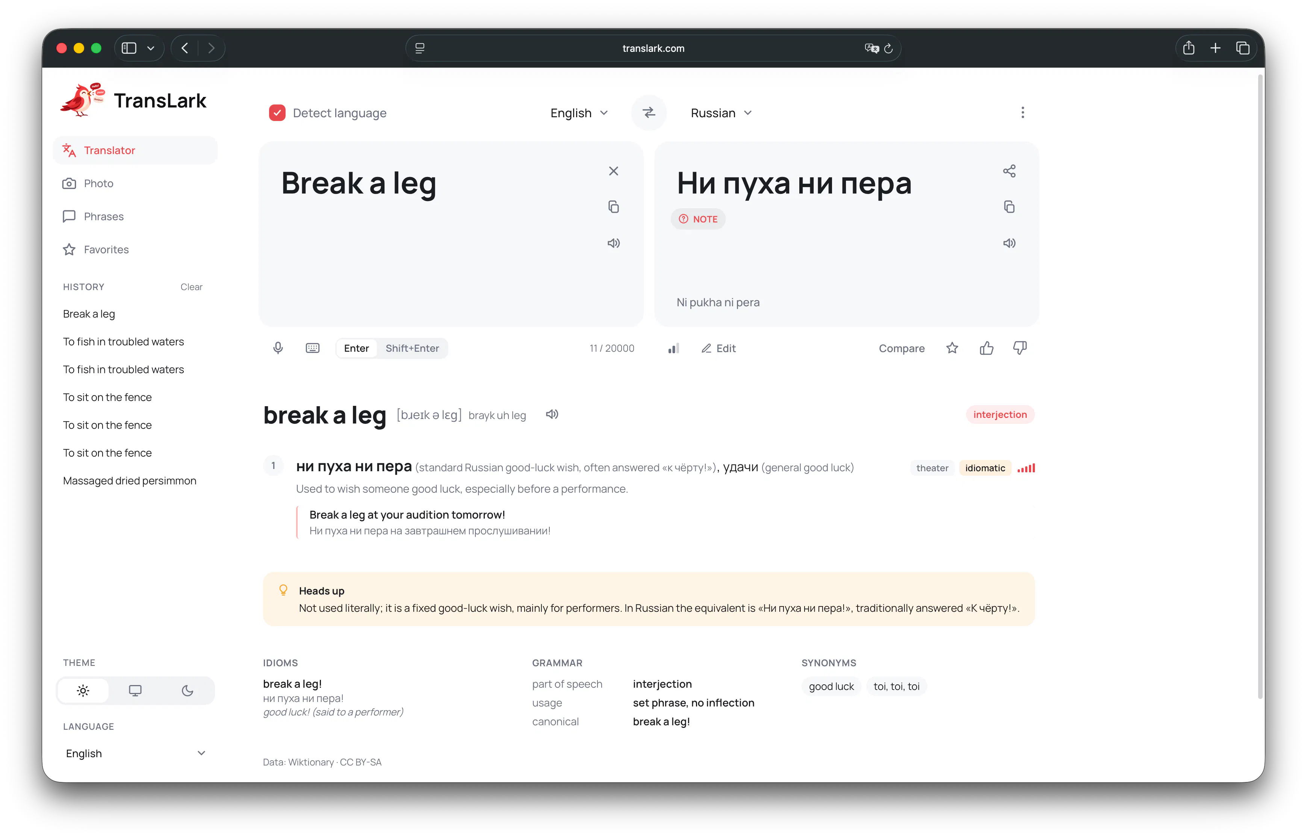
Task: Listen to source text pronunciation
Action: point(613,243)
